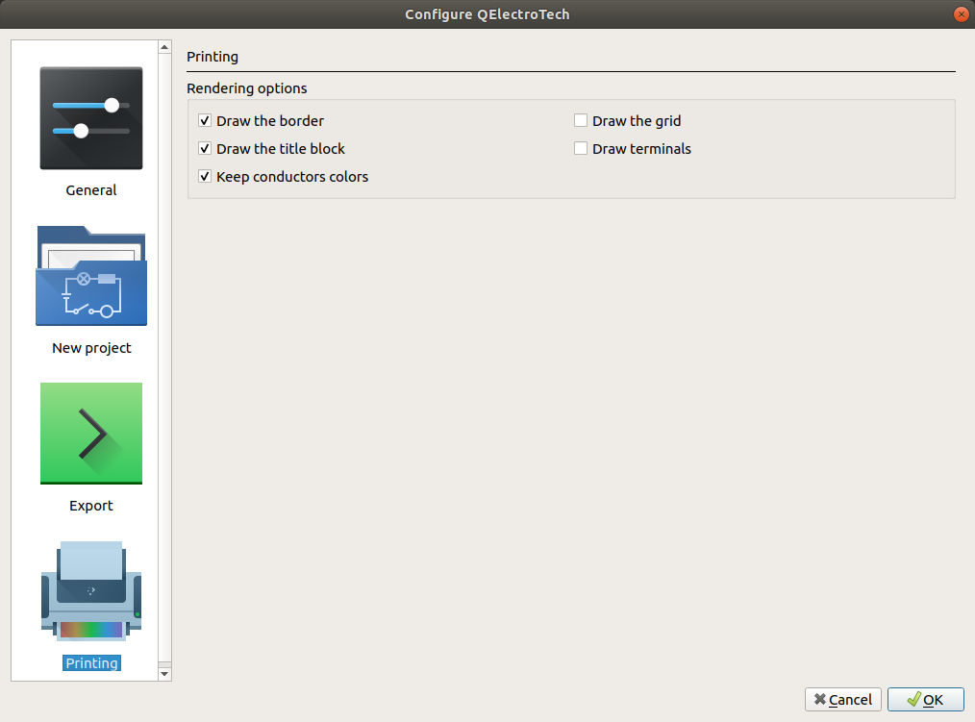Select the Export label in sidebar
The height and width of the screenshot is (722, 975).
(91, 506)
